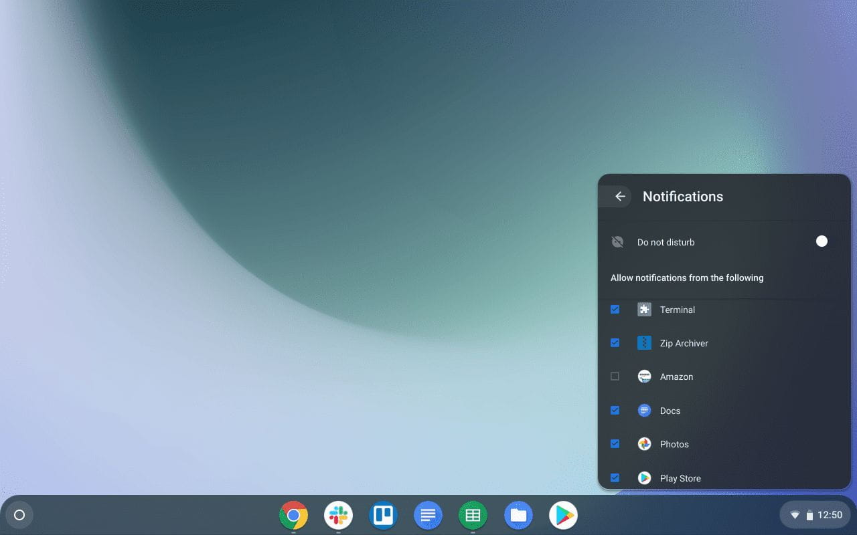Open the Files app

click(x=518, y=515)
